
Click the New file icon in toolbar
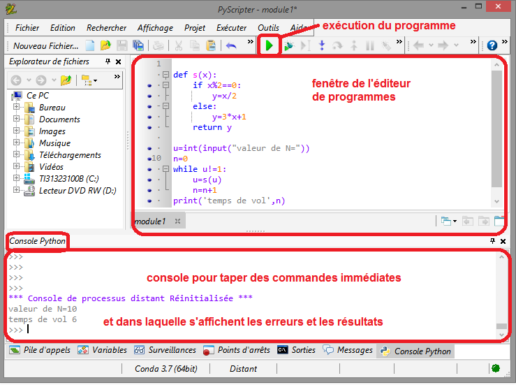tap(89, 45)
